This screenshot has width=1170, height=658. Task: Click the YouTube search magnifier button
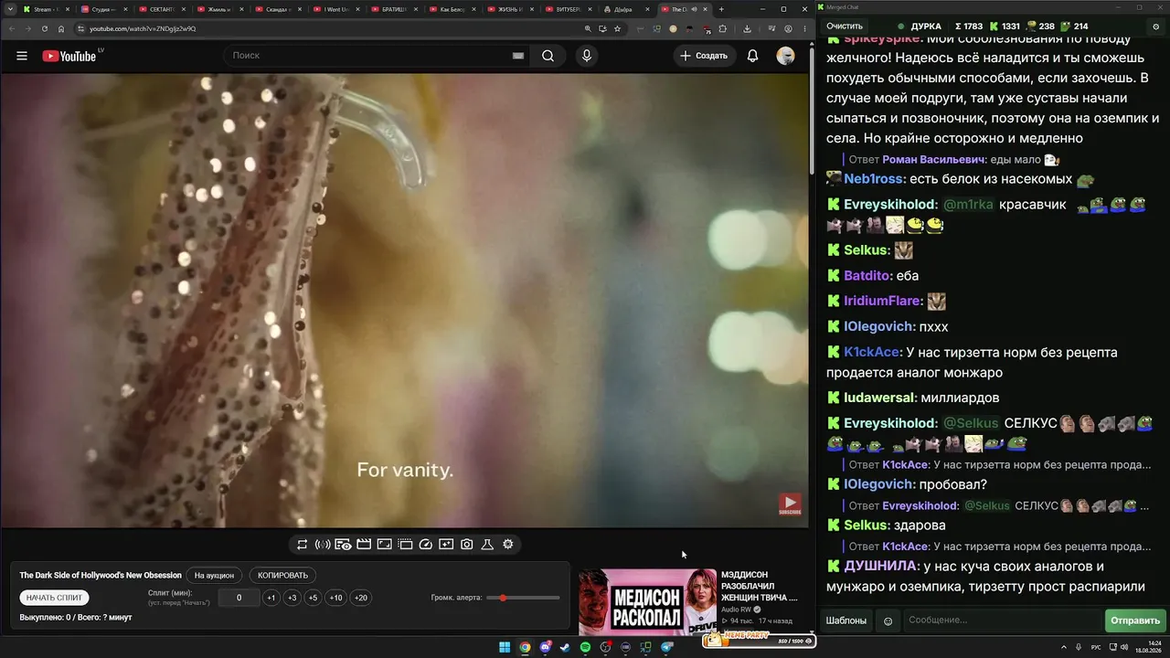[x=548, y=56]
